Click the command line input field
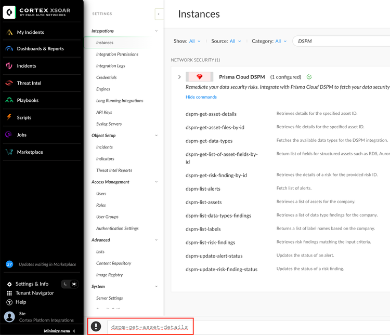 (249, 327)
